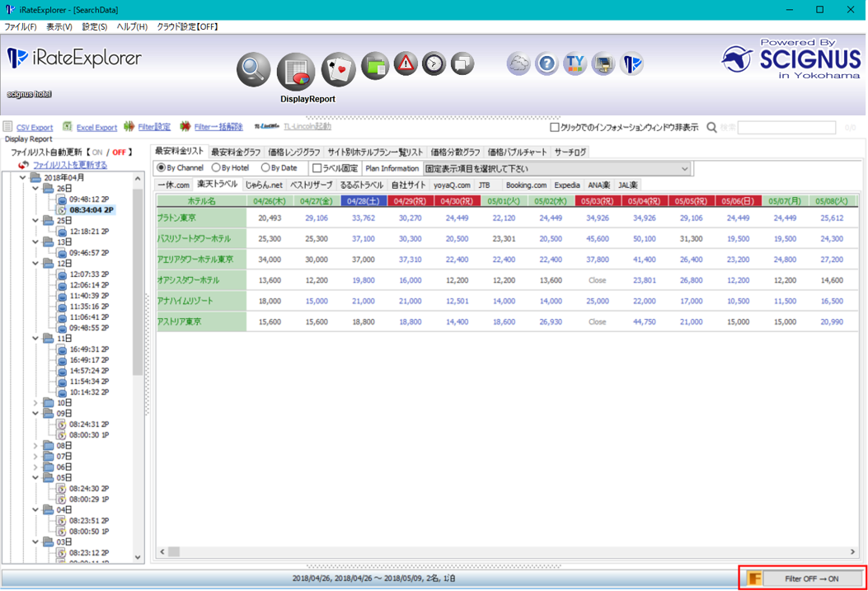Click the search input field

pyautogui.click(x=786, y=128)
